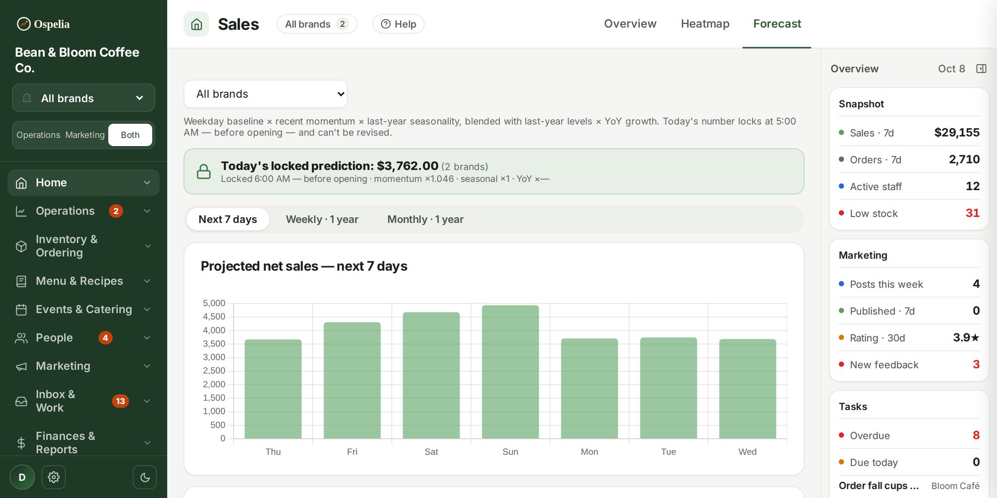Open settings via the gear icon
Image resolution: width=997 pixels, height=498 pixels.
(x=54, y=477)
